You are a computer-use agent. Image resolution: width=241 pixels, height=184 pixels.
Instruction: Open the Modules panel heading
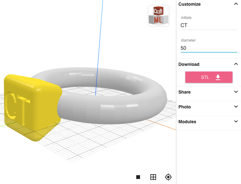click(187, 122)
